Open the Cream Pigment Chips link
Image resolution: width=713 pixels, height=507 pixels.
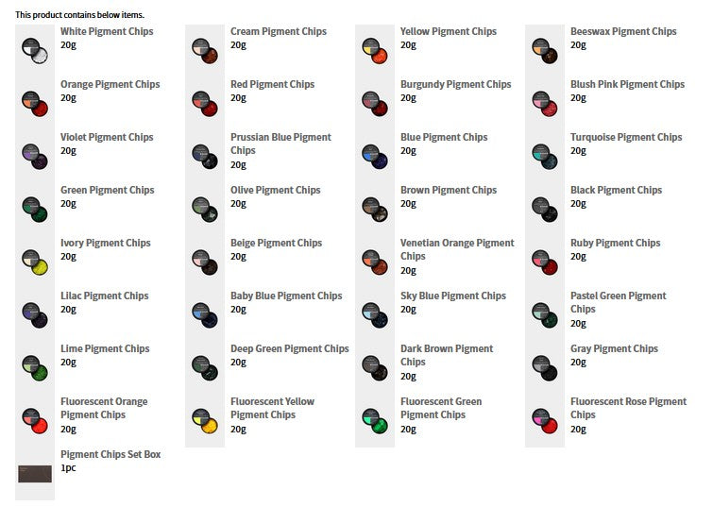(279, 31)
